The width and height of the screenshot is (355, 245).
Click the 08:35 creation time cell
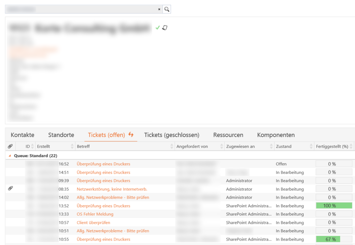coord(64,189)
